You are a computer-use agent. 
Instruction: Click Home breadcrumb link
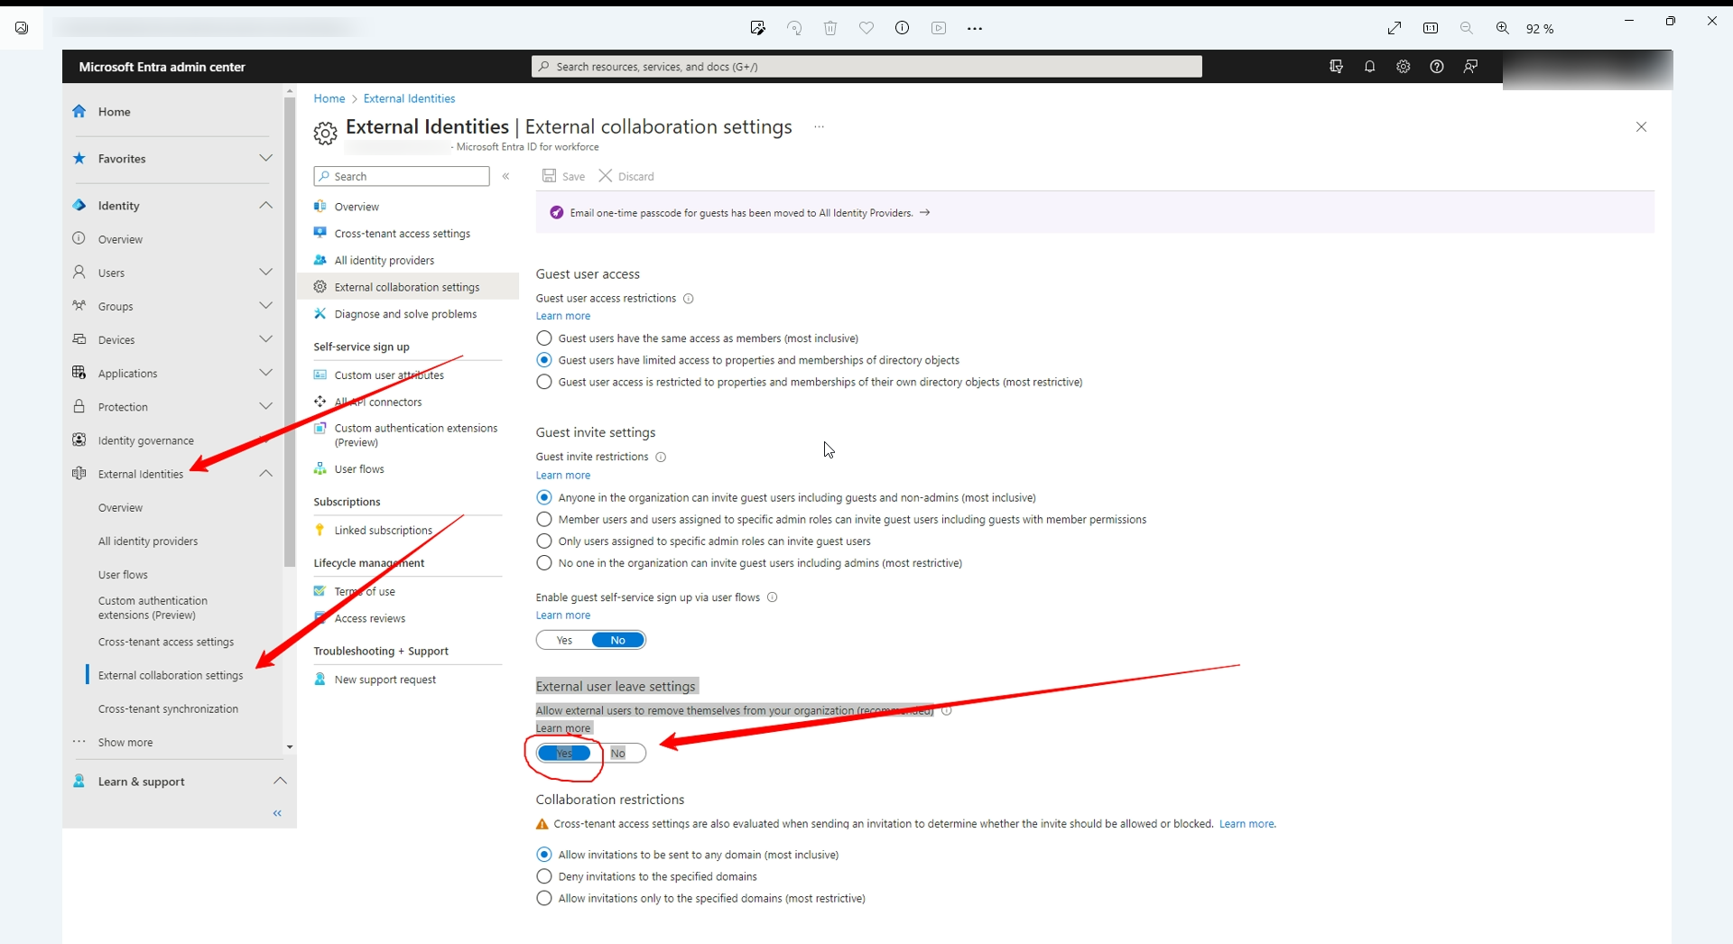click(329, 98)
